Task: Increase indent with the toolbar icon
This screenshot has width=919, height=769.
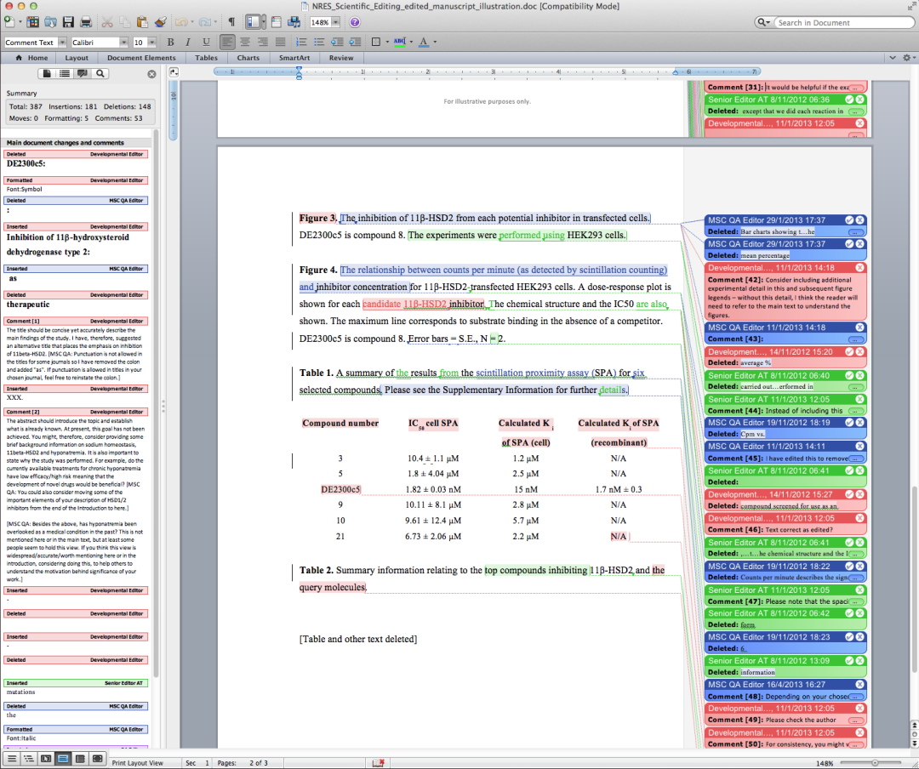Action: click(355, 42)
